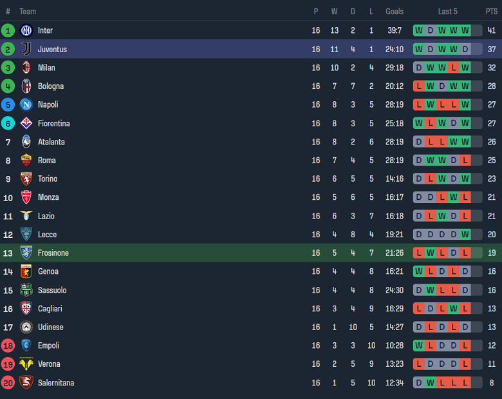Click the Napoli club badge
Screen dimensions: 502x399
point(26,104)
